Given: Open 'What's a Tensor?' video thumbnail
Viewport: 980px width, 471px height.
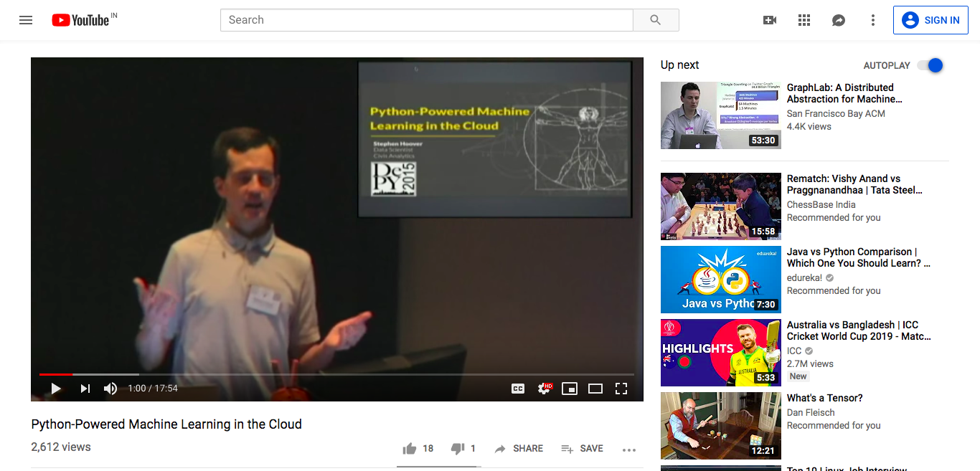Looking at the screenshot, I should click(721, 426).
